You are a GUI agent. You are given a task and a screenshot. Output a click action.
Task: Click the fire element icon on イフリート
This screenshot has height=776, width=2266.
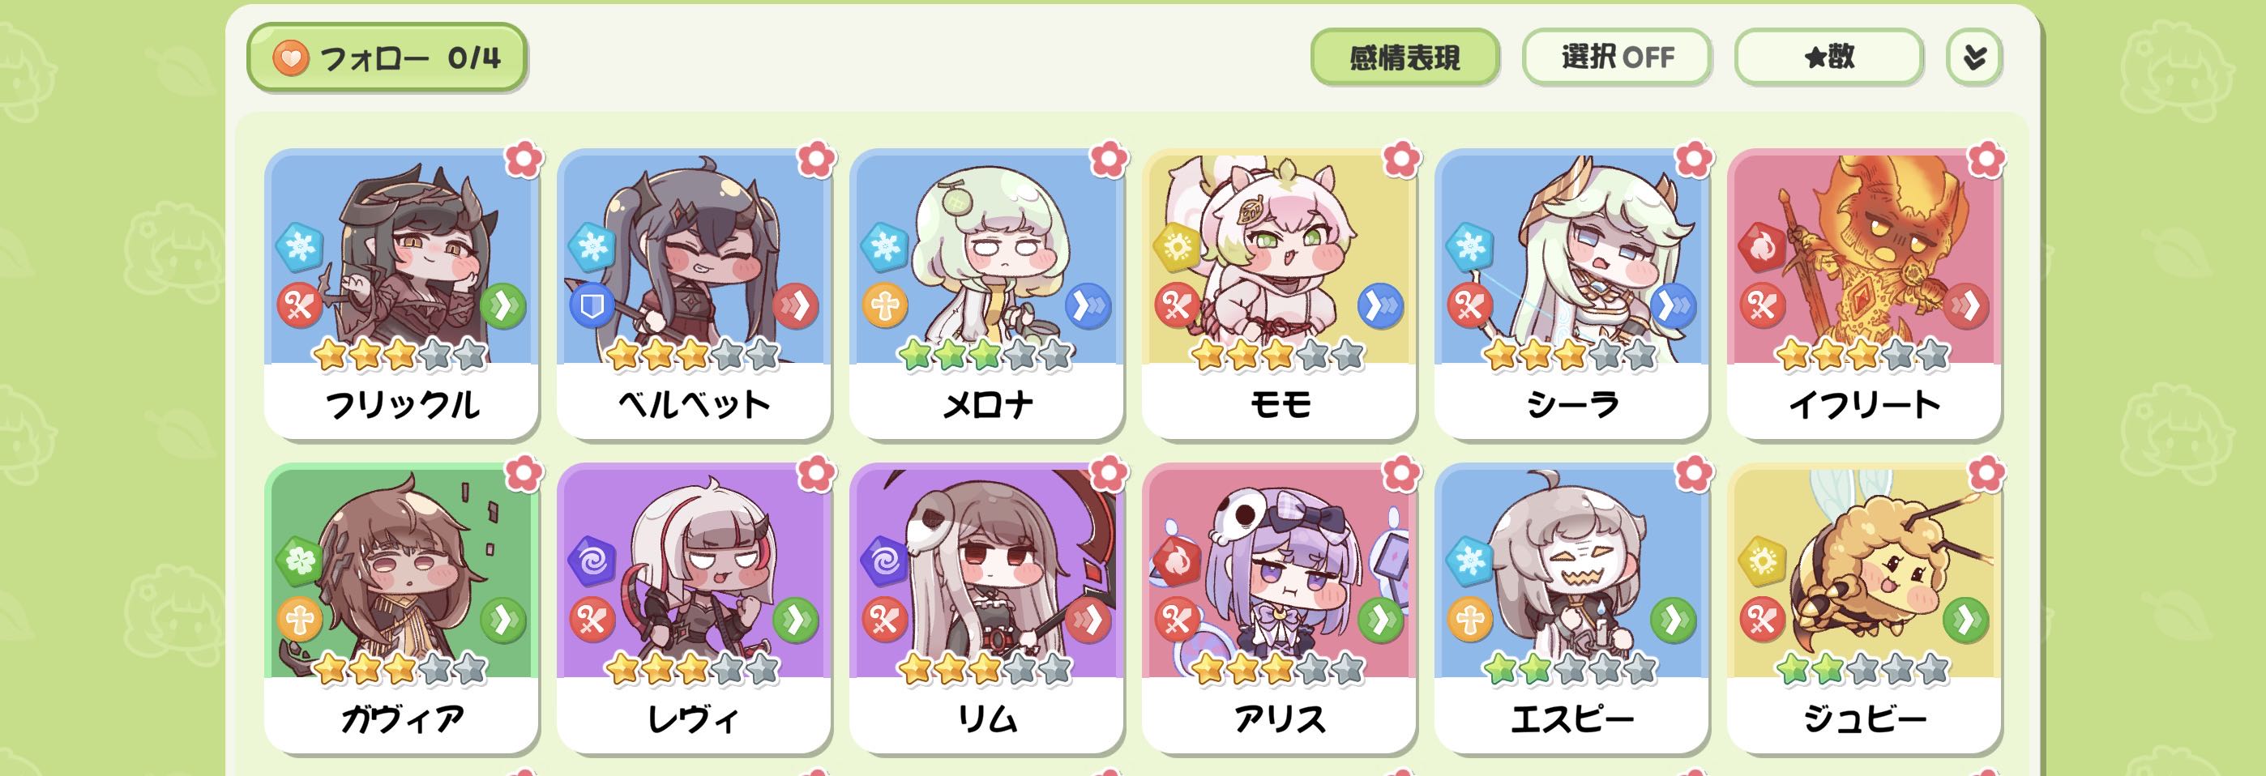pyautogui.click(x=1762, y=247)
